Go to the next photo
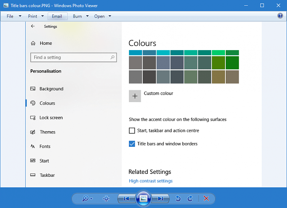The image size is (287, 208). point(160,199)
